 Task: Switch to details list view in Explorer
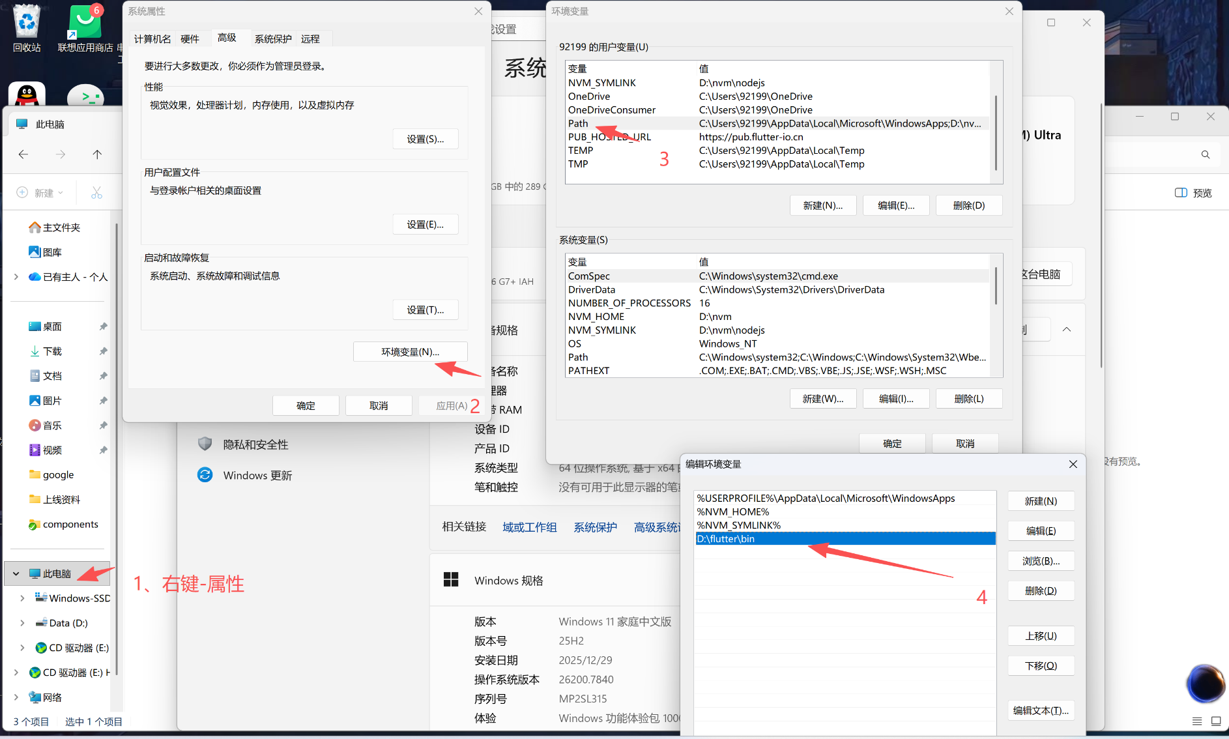click(1197, 721)
